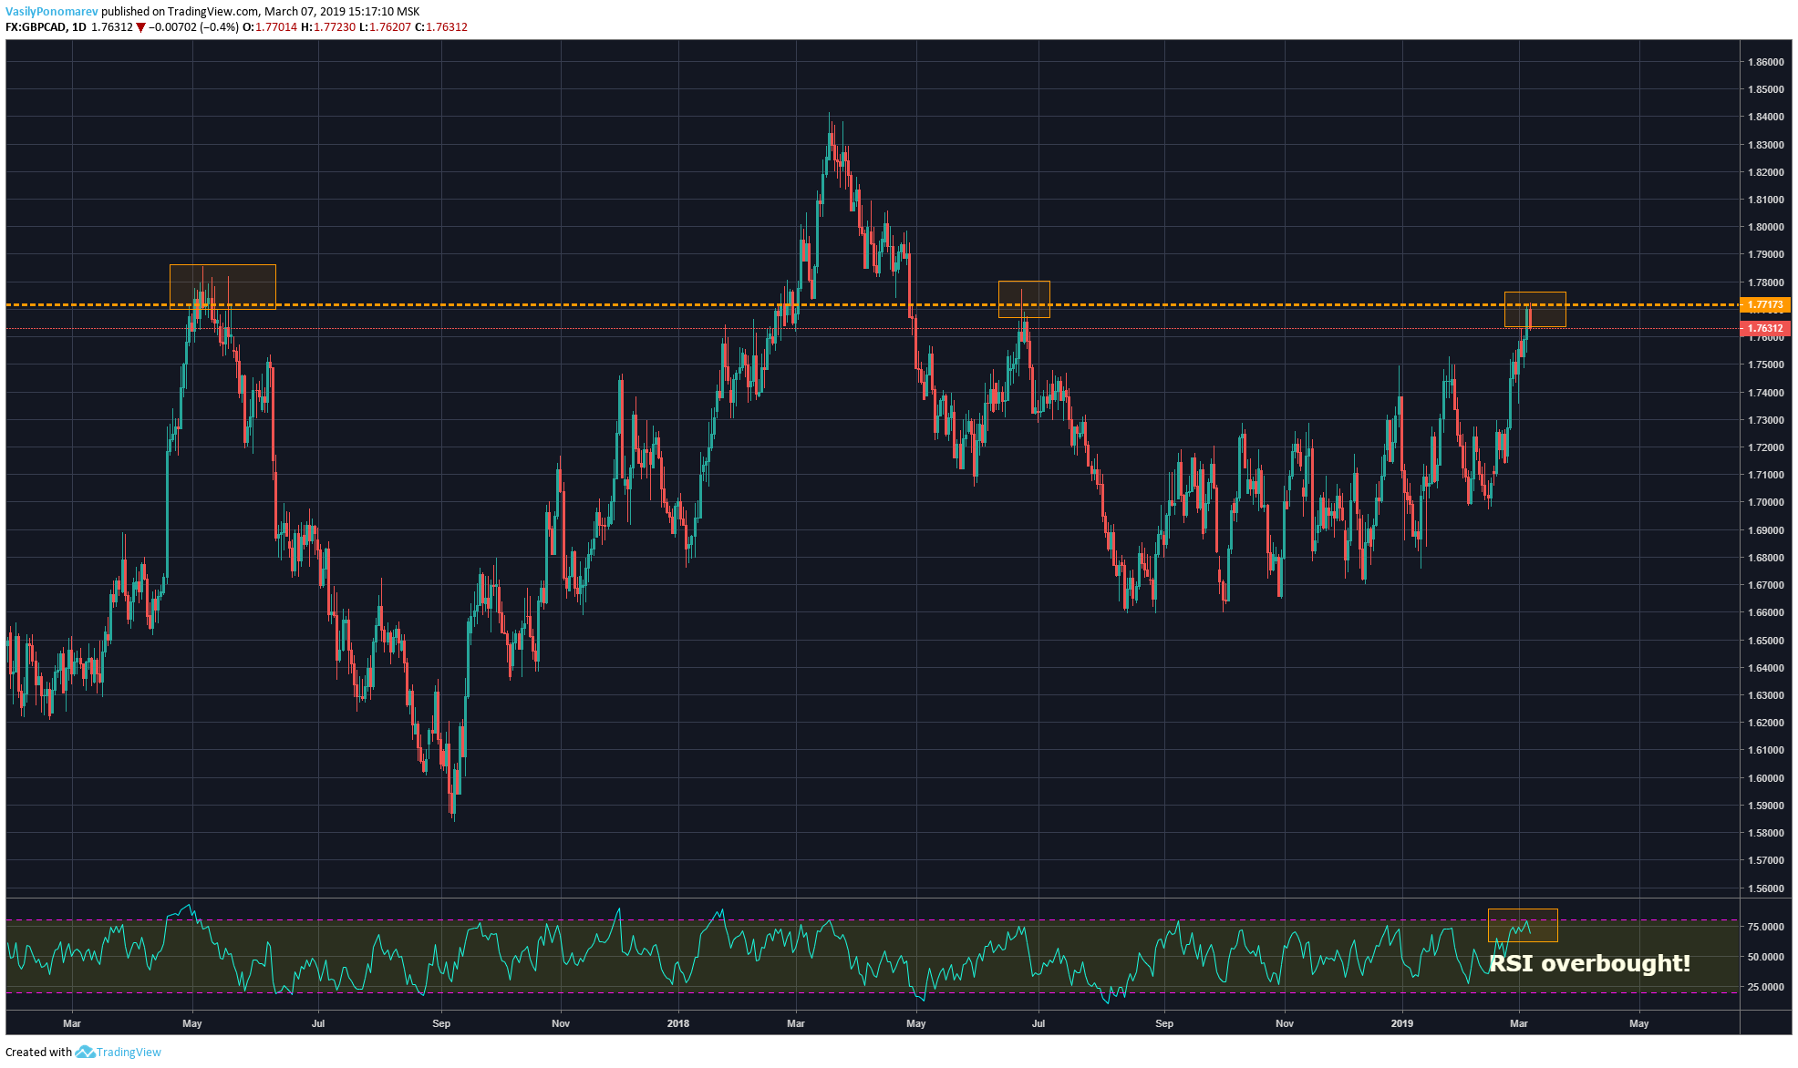The image size is (1798, 1068).
Task: Click the 1.84000 price axis label
Action: [x=1765, y=117]
